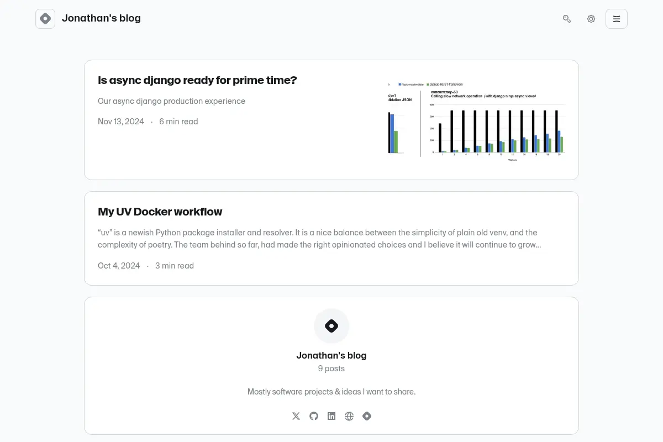Click the "9 posts" count text
This screenshot has height=442, width=663.
pos(331,369)
